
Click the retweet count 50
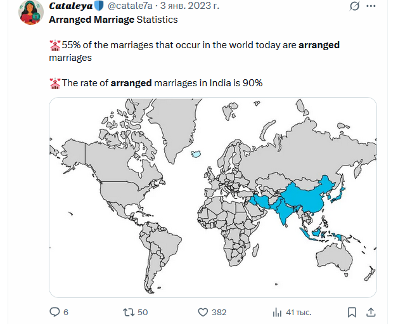143,312
